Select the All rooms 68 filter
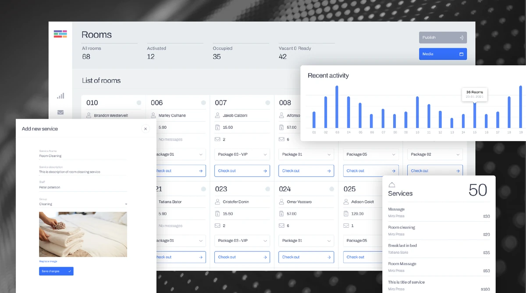Screen dimensions: 526x293 [110, 53]
